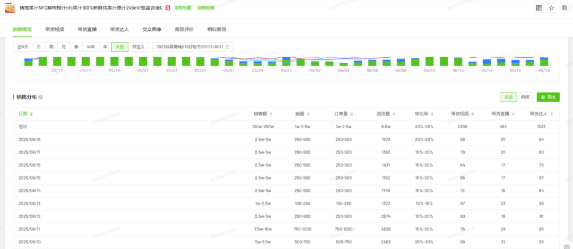Sort by 销量 column arrows
Screen dimensions: 573x249
[x=308, y=114]
